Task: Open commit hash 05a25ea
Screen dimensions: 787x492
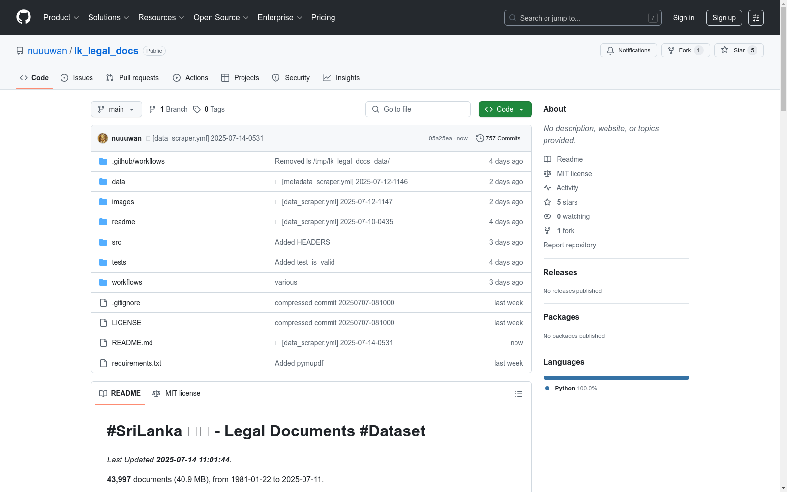Action: pyautogui.click(x=440, y=139)
